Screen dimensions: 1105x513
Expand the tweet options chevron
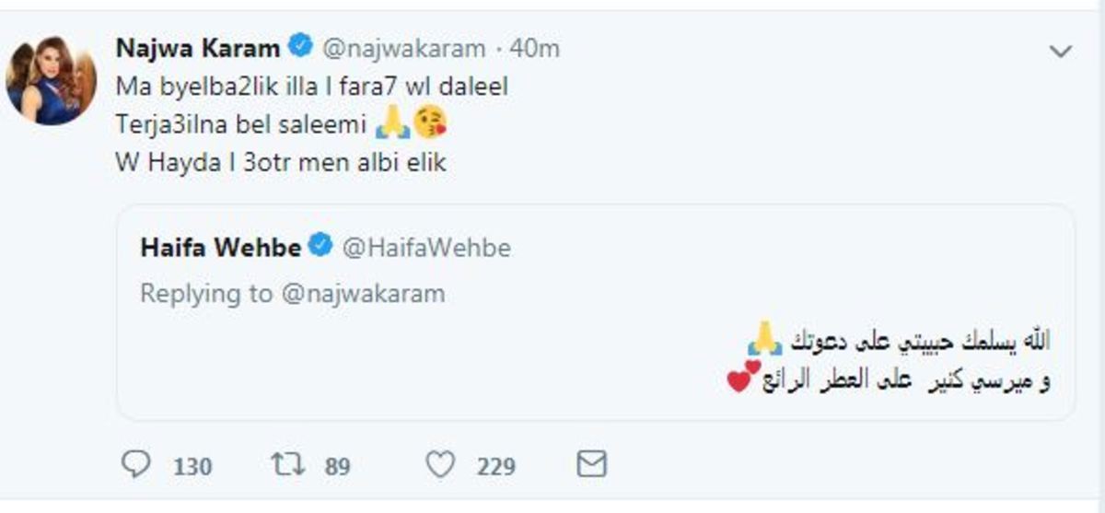pyautogui.click(x=1061, y=52)
